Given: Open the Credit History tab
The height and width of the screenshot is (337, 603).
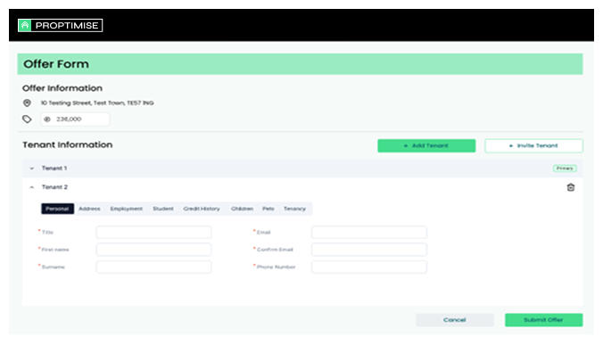Looking at the screenshot, I should [202, 209].
